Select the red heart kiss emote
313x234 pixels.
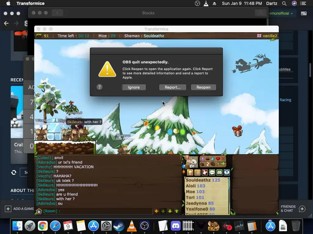click(x=218, y=158)
